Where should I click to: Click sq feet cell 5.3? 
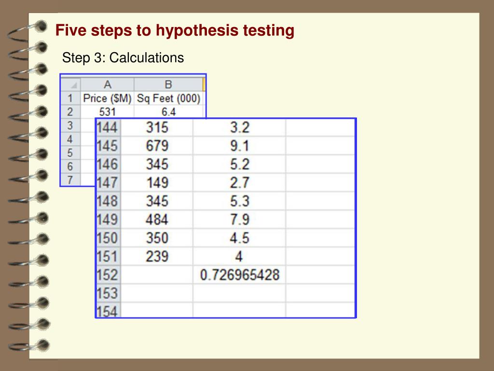[x=239, y=201]
